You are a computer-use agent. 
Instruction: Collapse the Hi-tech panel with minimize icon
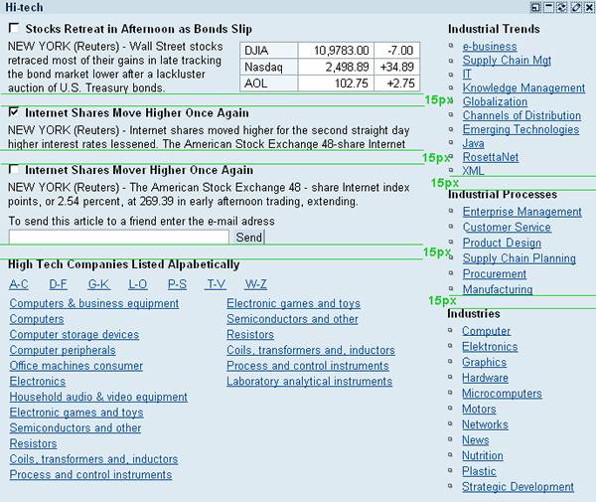549,8
